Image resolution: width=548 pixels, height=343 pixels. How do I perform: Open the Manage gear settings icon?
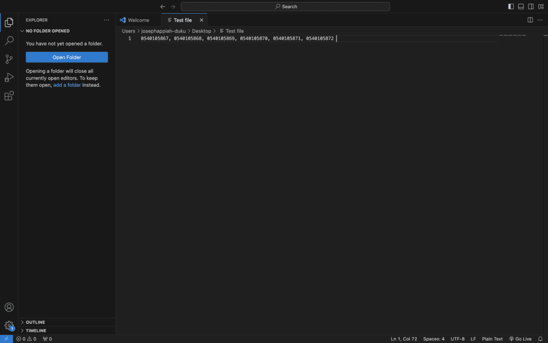(9, 325)
